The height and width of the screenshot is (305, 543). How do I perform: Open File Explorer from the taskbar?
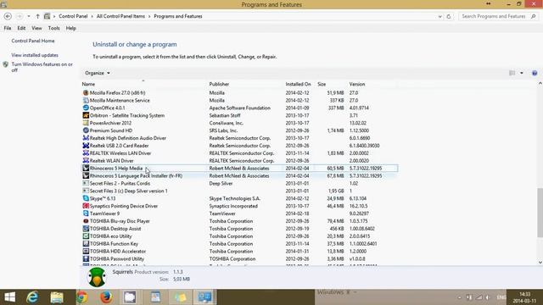(x=57, y=297)
